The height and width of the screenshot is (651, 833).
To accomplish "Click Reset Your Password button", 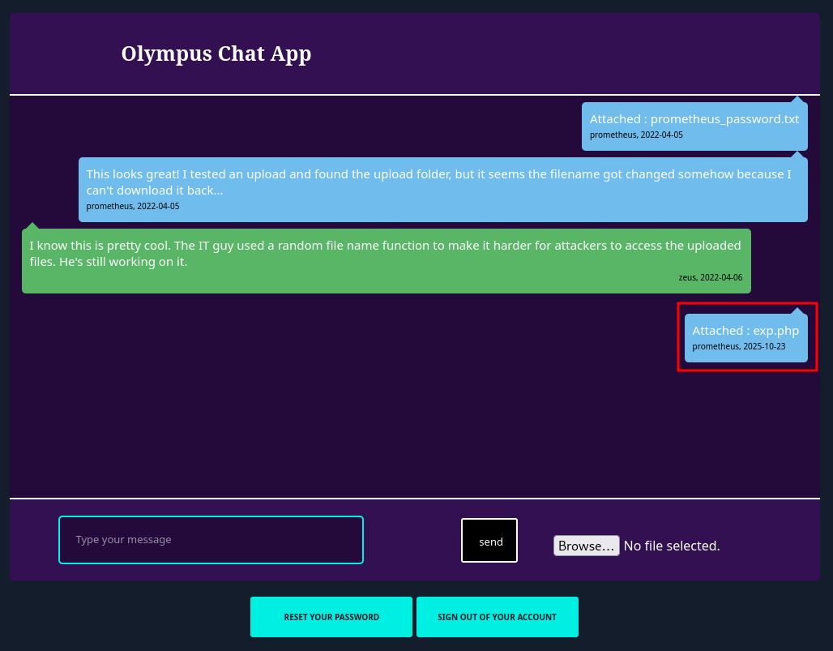I will click(331, 617).
